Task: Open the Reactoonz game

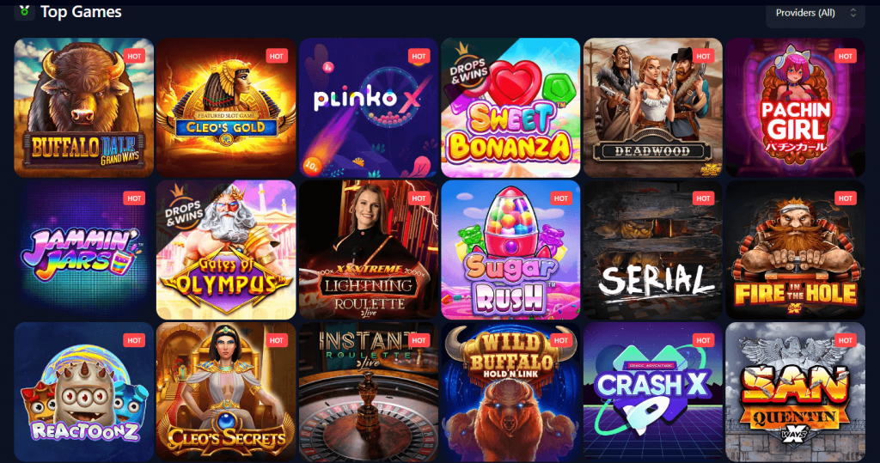Action: 83,392
